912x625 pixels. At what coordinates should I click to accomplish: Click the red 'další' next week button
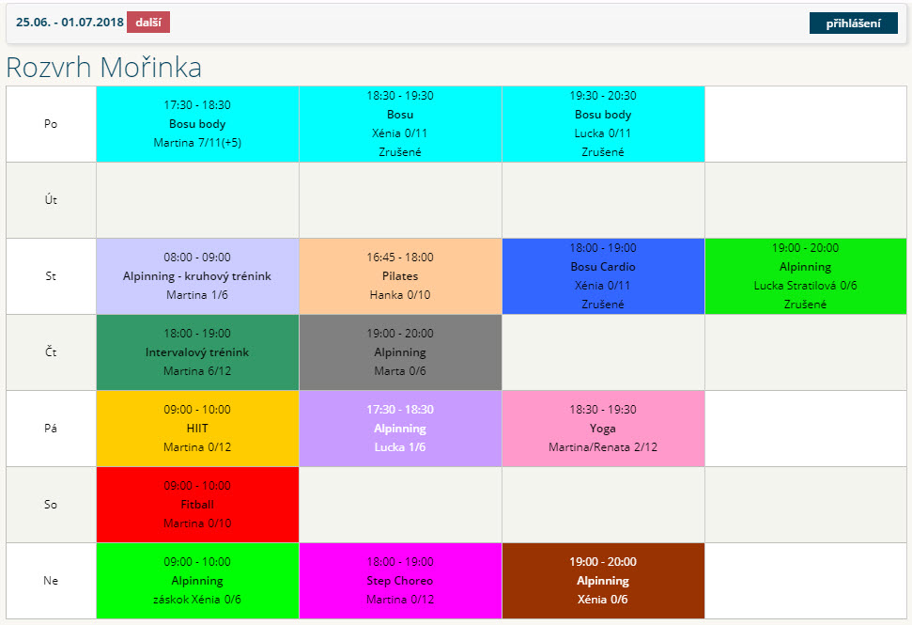point(147,23)
